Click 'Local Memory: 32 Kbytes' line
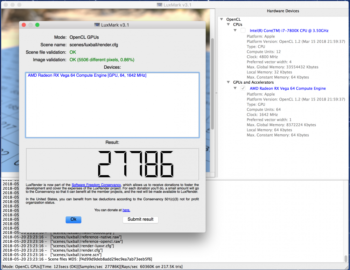Viewport: 350px width, 270px height. tap(269, 72)
